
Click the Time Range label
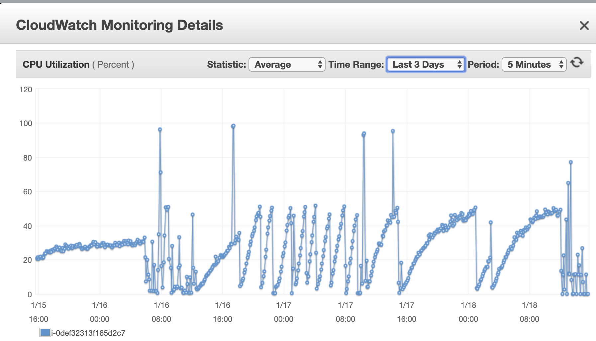(356, 64)
